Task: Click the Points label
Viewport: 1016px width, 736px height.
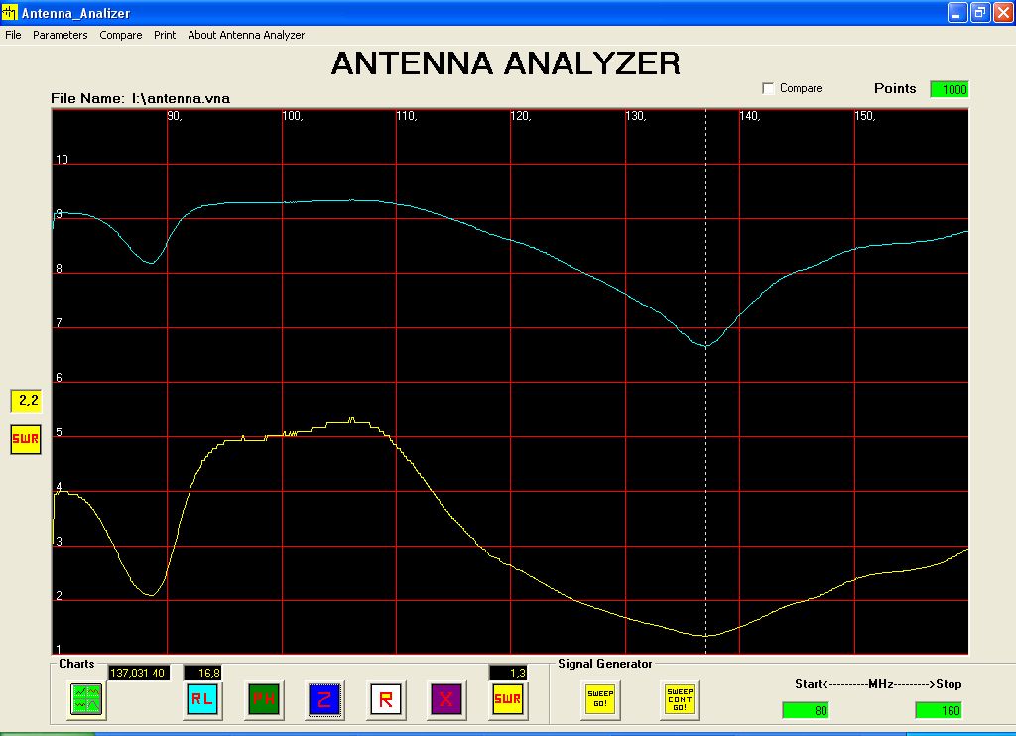Action: (x=895, y=88)
